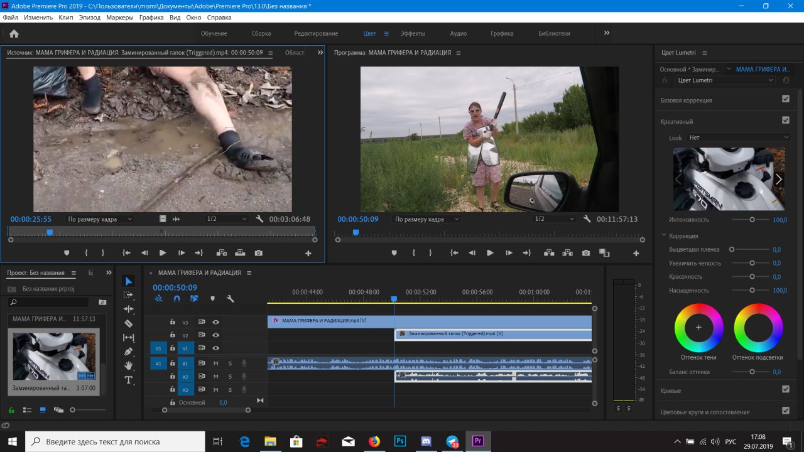Screen dimensions: 804x452
Task: Switch project panel to Freeform view
Action: tap(58, 410)
